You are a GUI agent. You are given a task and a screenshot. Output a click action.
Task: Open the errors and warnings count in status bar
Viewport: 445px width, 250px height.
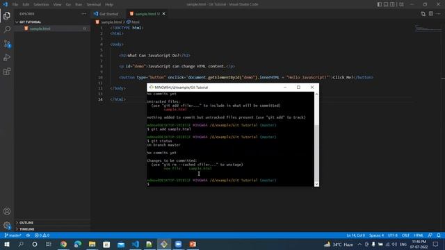pyautogui.click(x=42, y=235)
